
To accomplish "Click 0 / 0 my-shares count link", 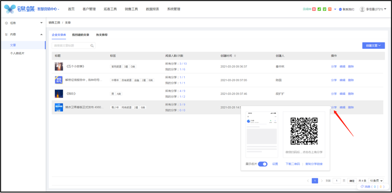I will click(182, 110).
